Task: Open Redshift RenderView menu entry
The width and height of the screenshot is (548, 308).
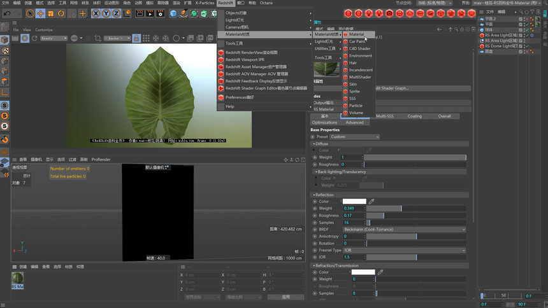Action: coord(251,52)
